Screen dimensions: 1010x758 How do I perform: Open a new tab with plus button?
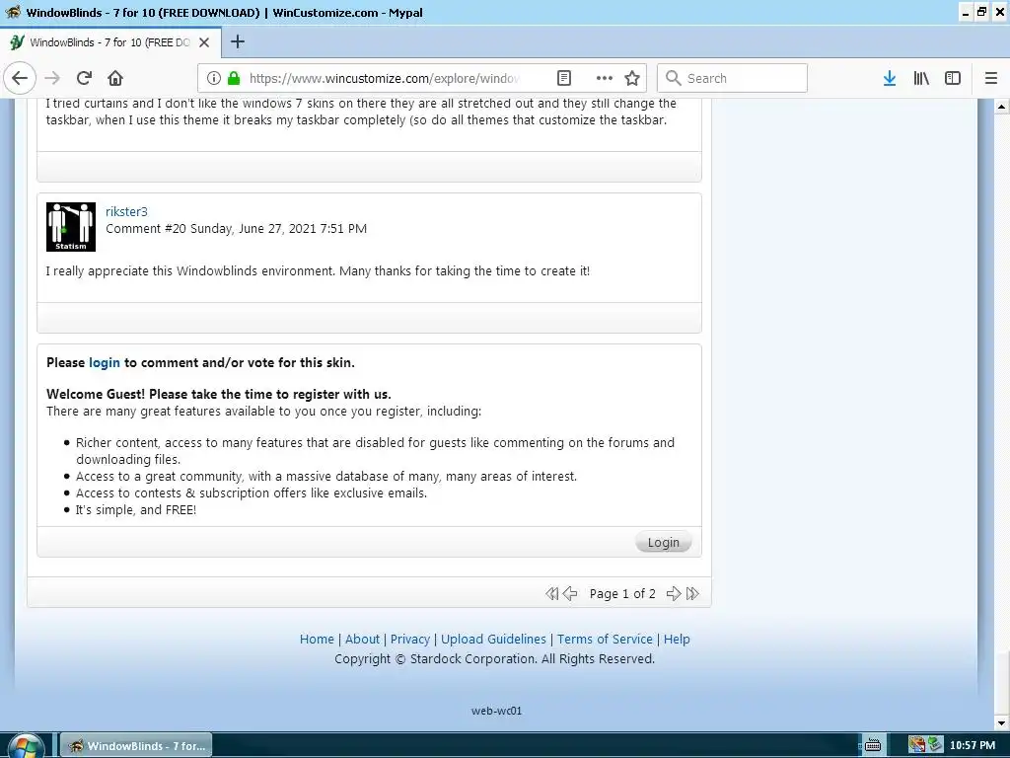tap(238, 41)
